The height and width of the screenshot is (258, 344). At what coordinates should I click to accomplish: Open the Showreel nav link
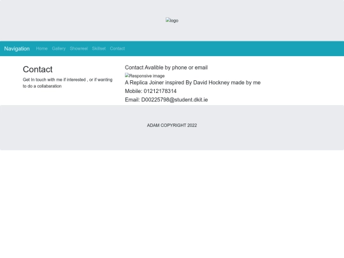[79, 48]
